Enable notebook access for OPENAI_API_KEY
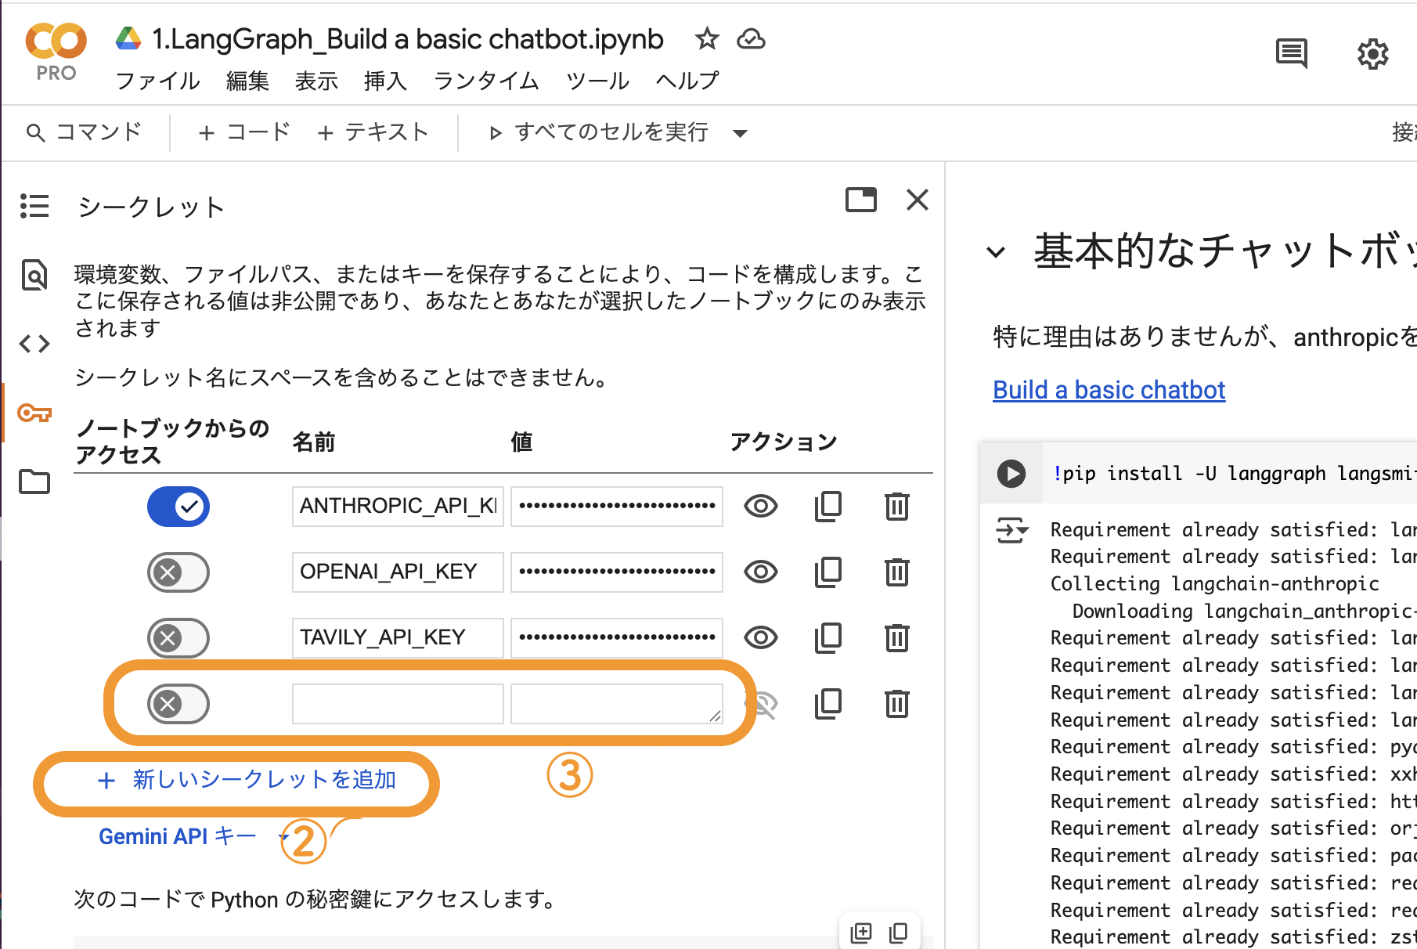The height and width of the screenshot is (949, 1417). click(178, 572)
